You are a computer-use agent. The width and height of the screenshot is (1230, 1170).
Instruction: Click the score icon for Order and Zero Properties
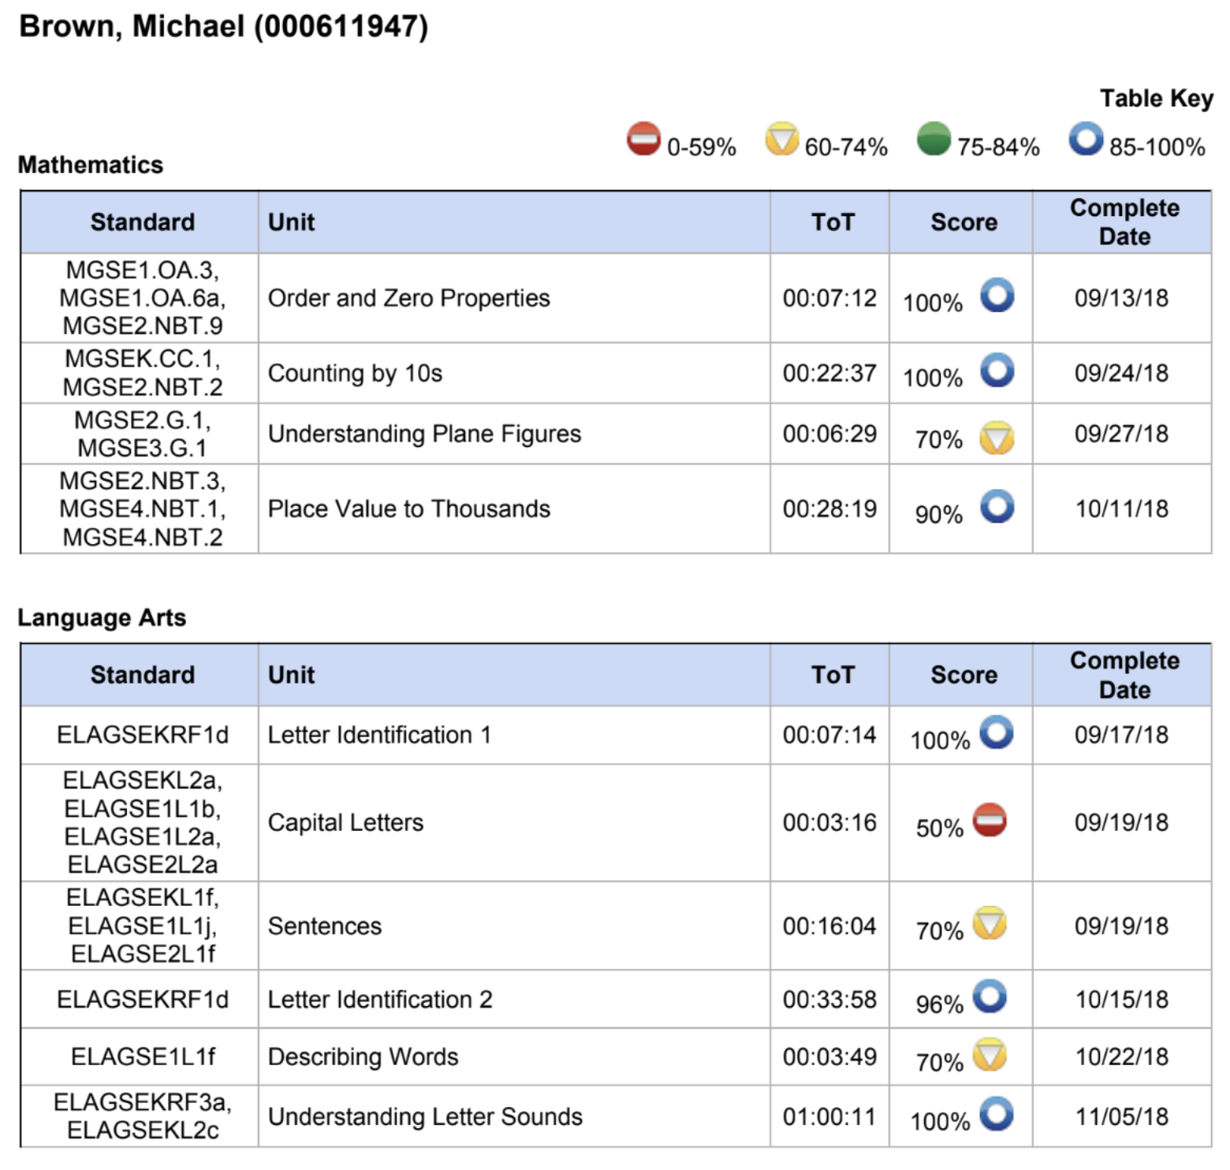click(x=997, y=296)
